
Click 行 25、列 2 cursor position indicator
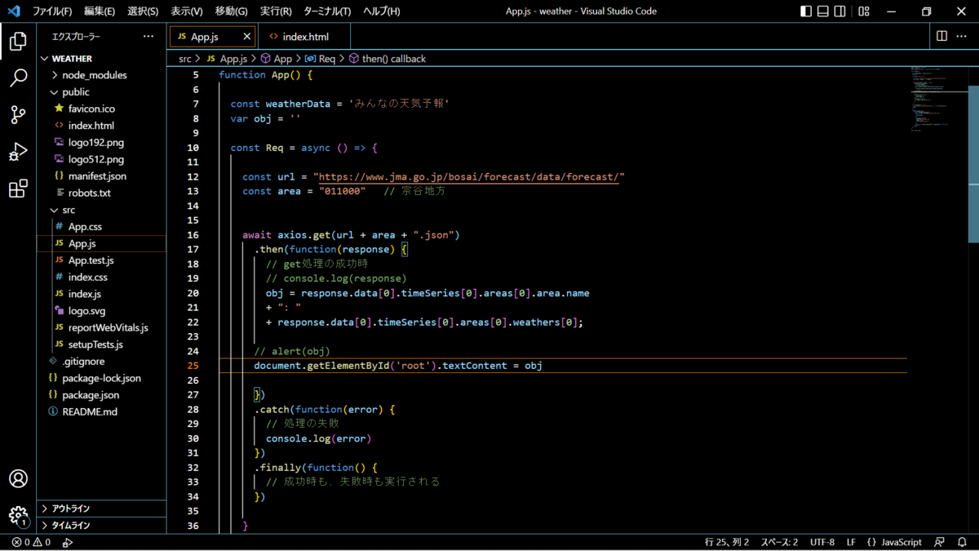[727, 542]
